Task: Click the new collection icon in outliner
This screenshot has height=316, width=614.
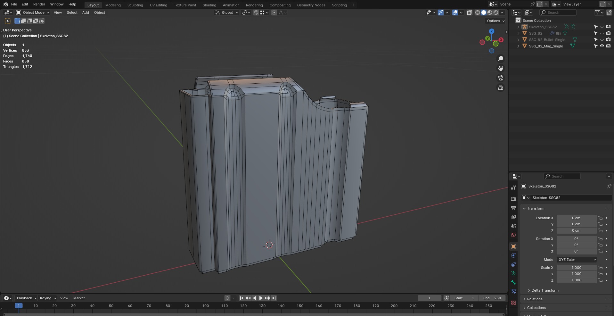Action: pyautogui.click(x=609, y=12)
